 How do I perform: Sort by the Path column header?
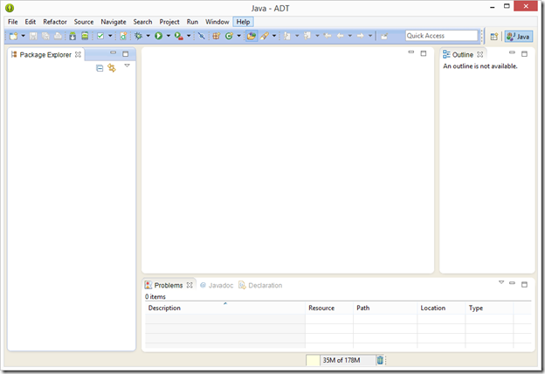(x=385, y=308)
